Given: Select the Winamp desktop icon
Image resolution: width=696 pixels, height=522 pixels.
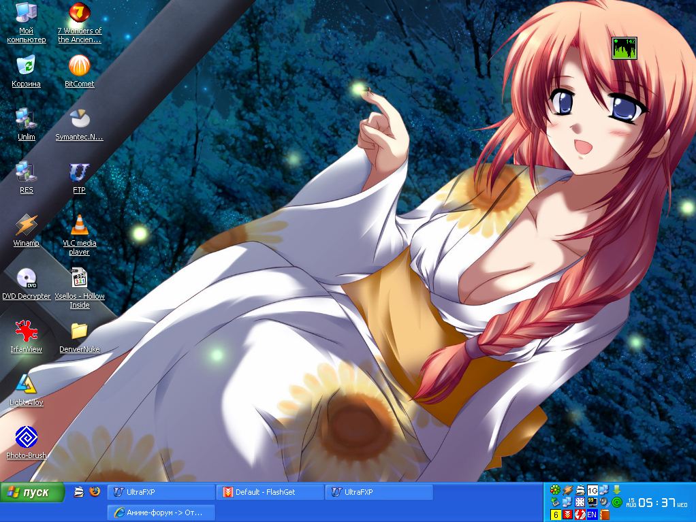Looking at the screenshot, I should pos(26,231).
